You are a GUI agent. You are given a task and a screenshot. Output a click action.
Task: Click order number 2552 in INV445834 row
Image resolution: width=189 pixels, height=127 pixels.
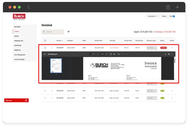pyautogui.click(x=84, y=91)
